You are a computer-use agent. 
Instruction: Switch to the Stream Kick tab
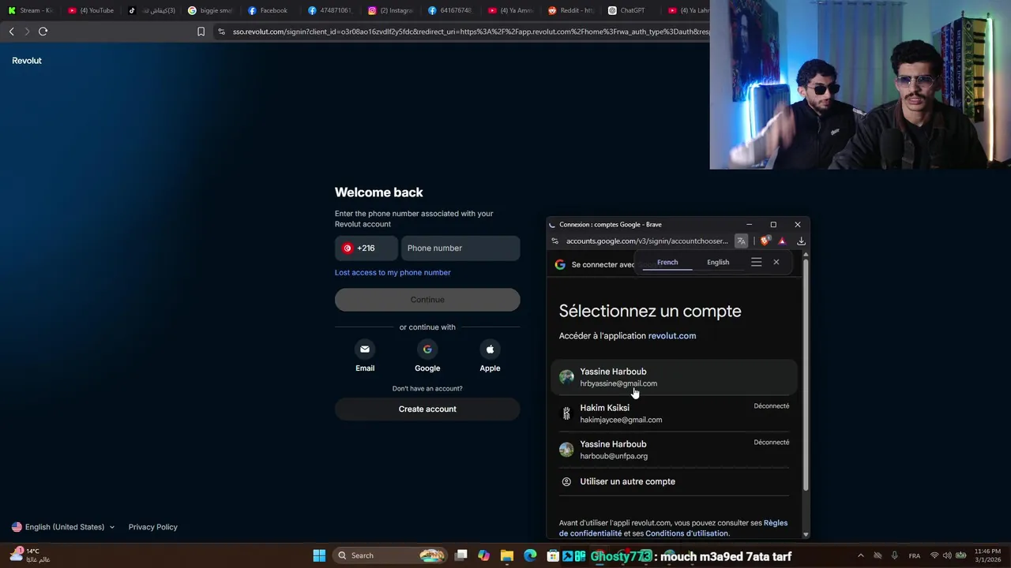tap(30, 10)
